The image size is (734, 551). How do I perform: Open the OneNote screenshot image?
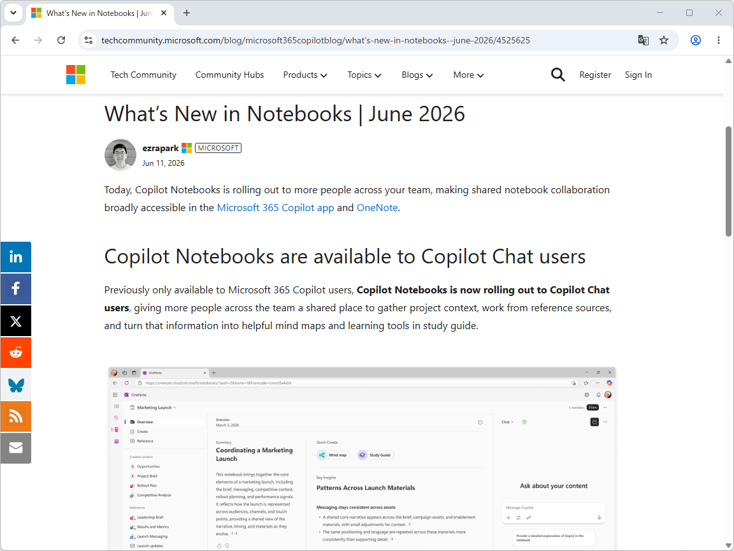pos(362,458)
